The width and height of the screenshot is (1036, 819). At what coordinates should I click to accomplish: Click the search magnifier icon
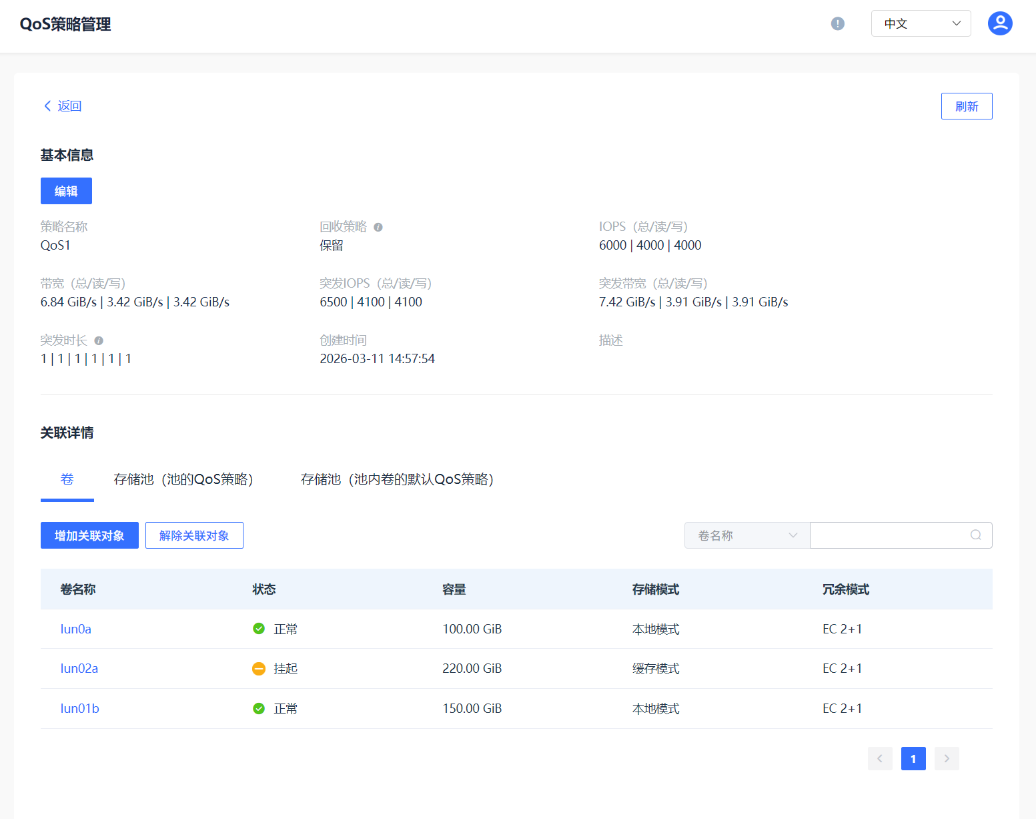[x=975, y=535]
